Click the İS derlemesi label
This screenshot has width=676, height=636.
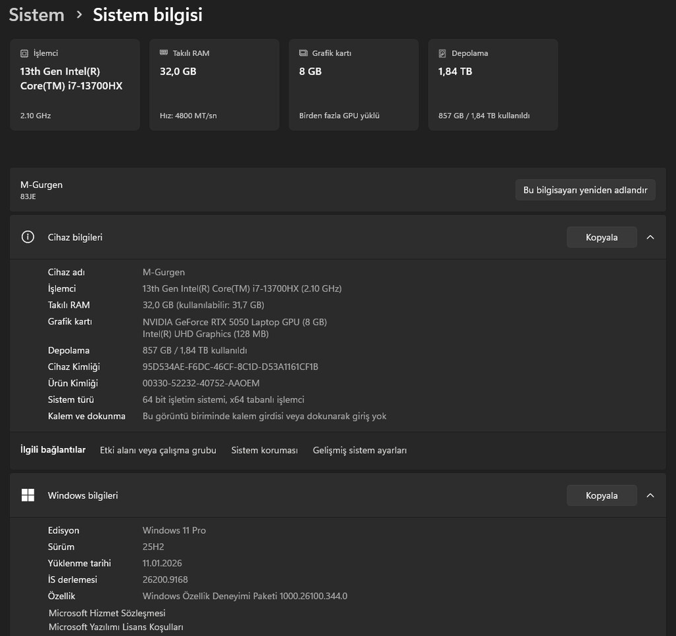pyautogui.click(x=73, y=579)
